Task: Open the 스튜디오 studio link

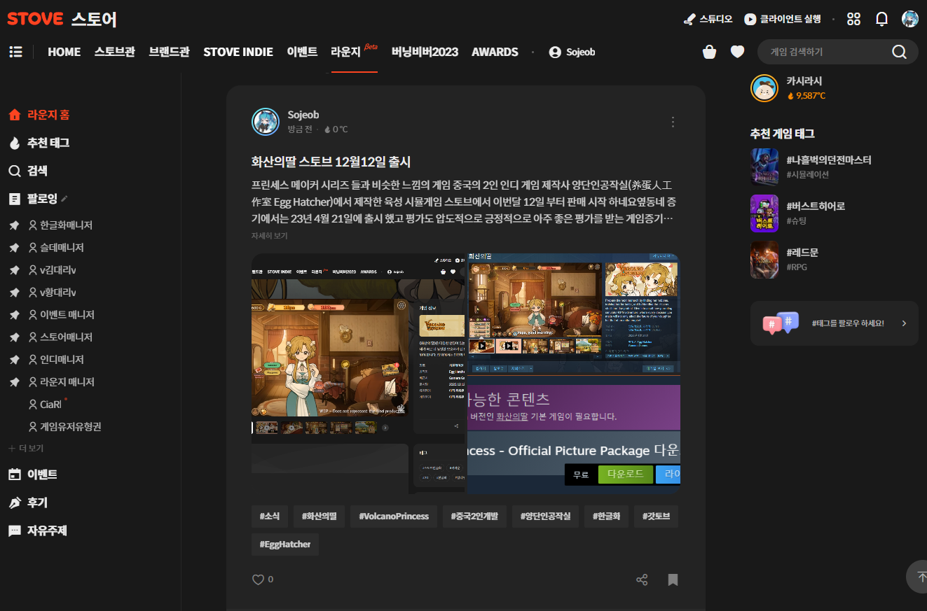Action: coord(708,19)
